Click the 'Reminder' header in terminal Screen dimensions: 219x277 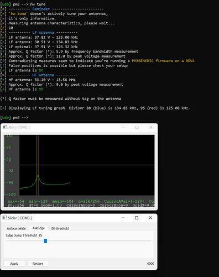click(41, 9)
